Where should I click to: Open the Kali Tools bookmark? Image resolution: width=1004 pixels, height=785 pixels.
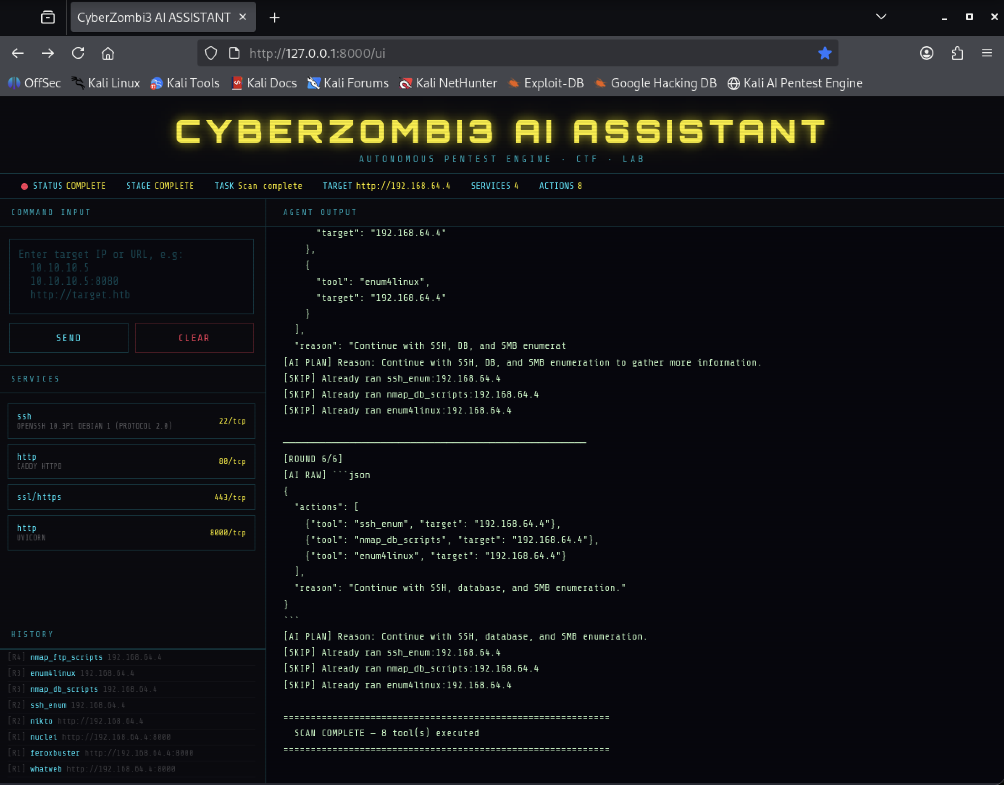(185, 83)
